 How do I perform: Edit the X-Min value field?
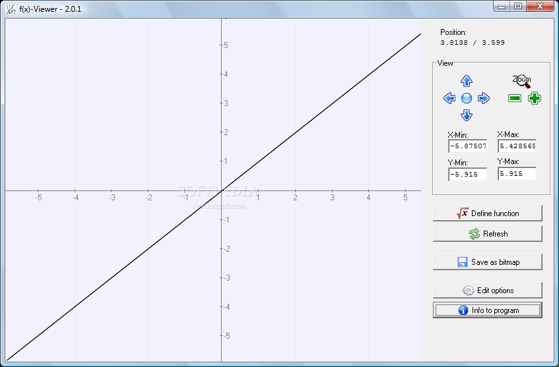(x=467, y=146)
